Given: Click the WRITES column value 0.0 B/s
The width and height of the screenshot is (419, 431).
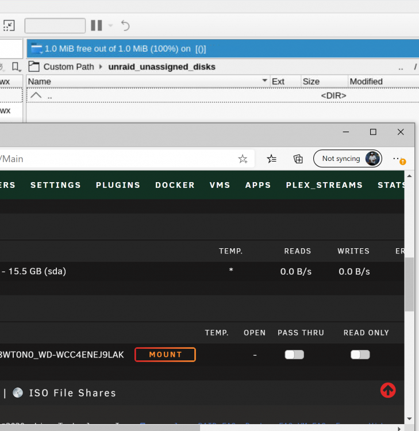Looking at the screenshot, I should (354, 272).
